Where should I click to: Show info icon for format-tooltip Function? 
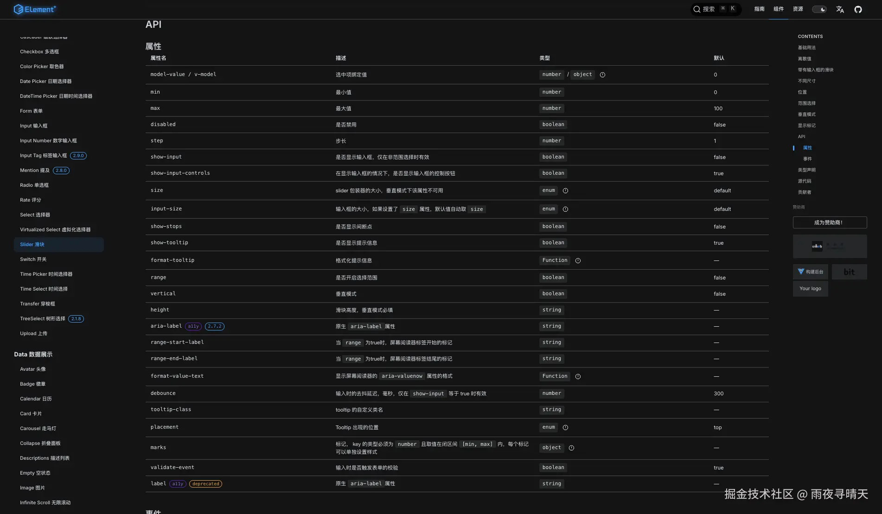pyautogui.click(x=578, y=260)
